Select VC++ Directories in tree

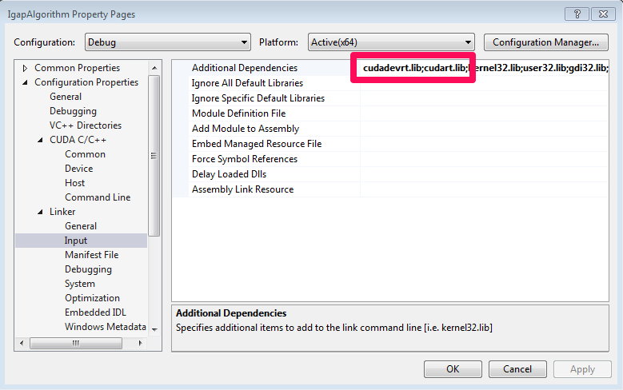pyautogui.click(x=85, y=125)
